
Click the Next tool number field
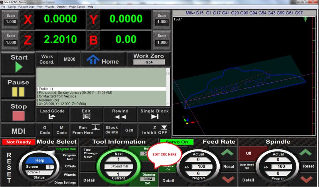coord(118,159)
